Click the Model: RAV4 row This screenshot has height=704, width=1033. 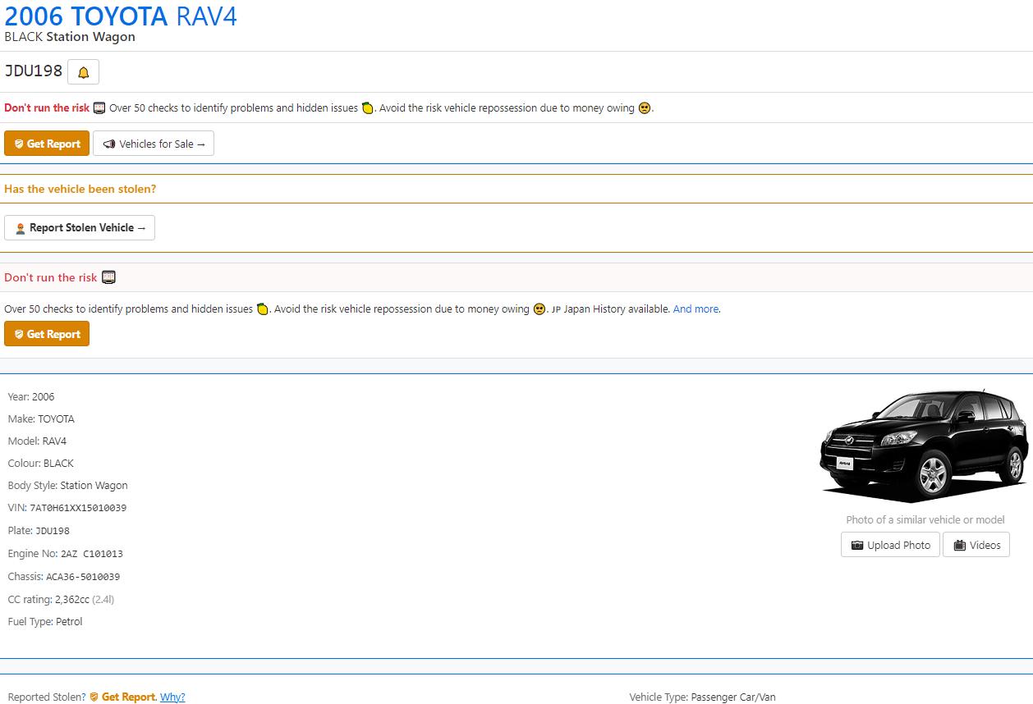(x=37, y=441)
